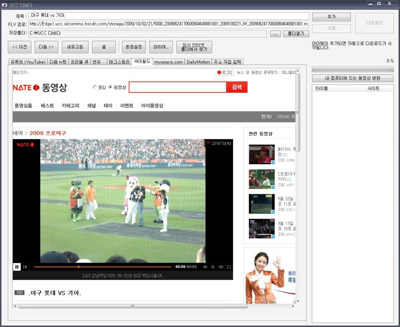Open the DailyMotion tab
Screen dimensions: 400x327
(x=198, y=62)
